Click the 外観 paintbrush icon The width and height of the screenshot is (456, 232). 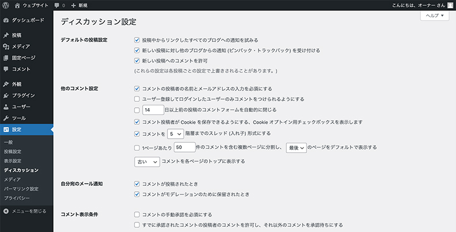pyautogui.click(x=6, y=85)
